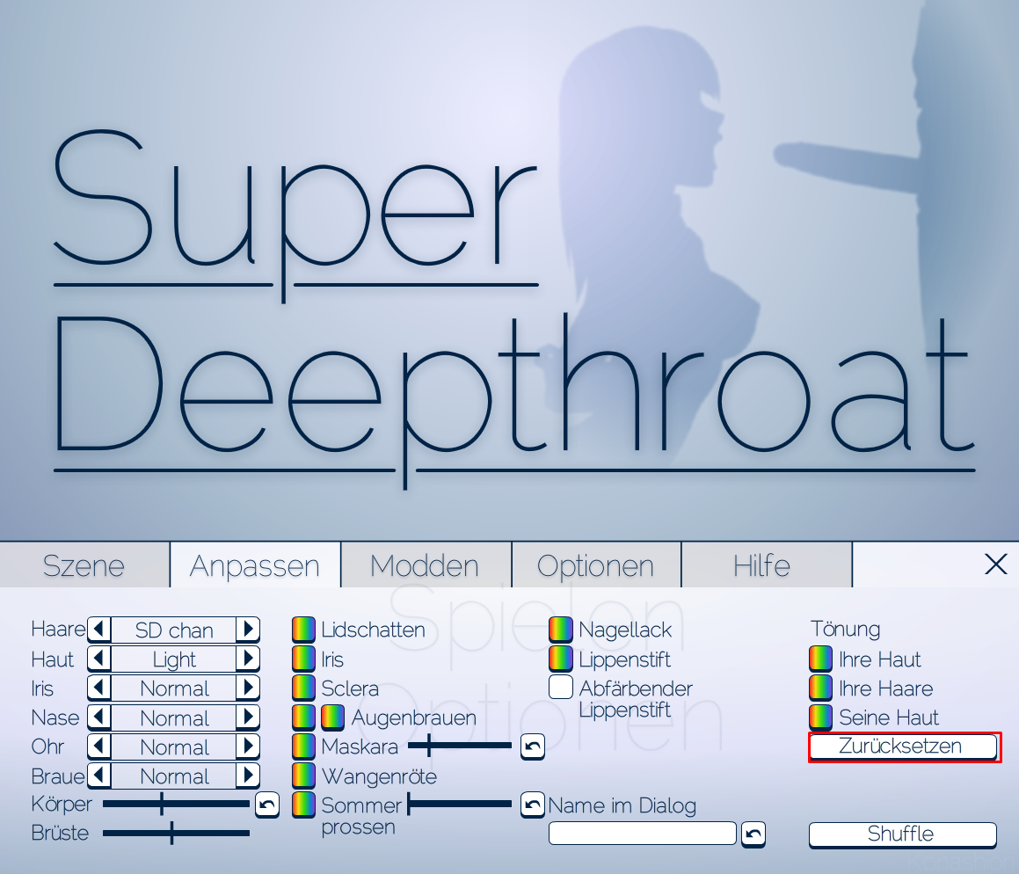Click the reset arrow beside the Körper slider

[267, 804]
